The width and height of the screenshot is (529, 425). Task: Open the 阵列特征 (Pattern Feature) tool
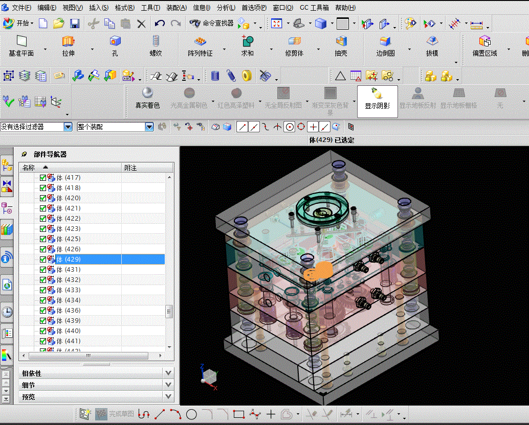pos(200,42)
